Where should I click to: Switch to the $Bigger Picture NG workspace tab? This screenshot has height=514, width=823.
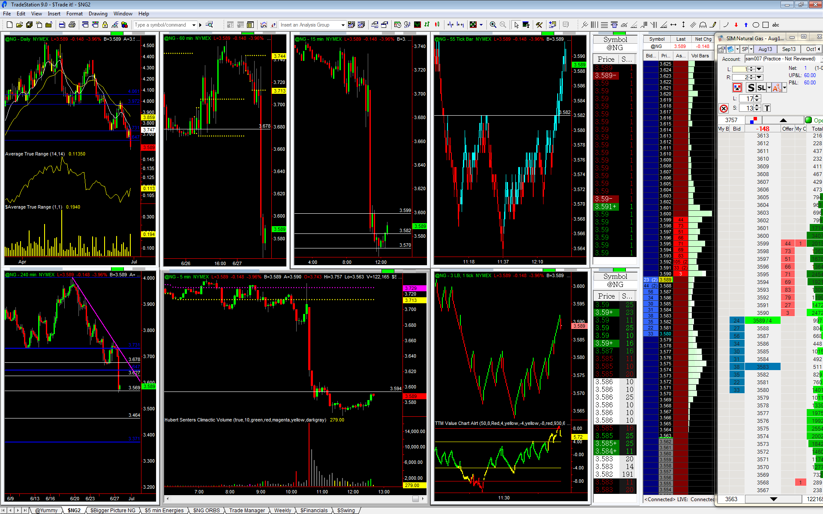[113, 510]
